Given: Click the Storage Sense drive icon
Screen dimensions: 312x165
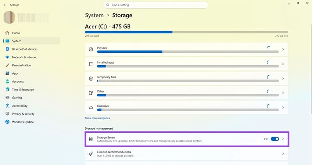Looking at the screenshot, I should pos(91,139).
